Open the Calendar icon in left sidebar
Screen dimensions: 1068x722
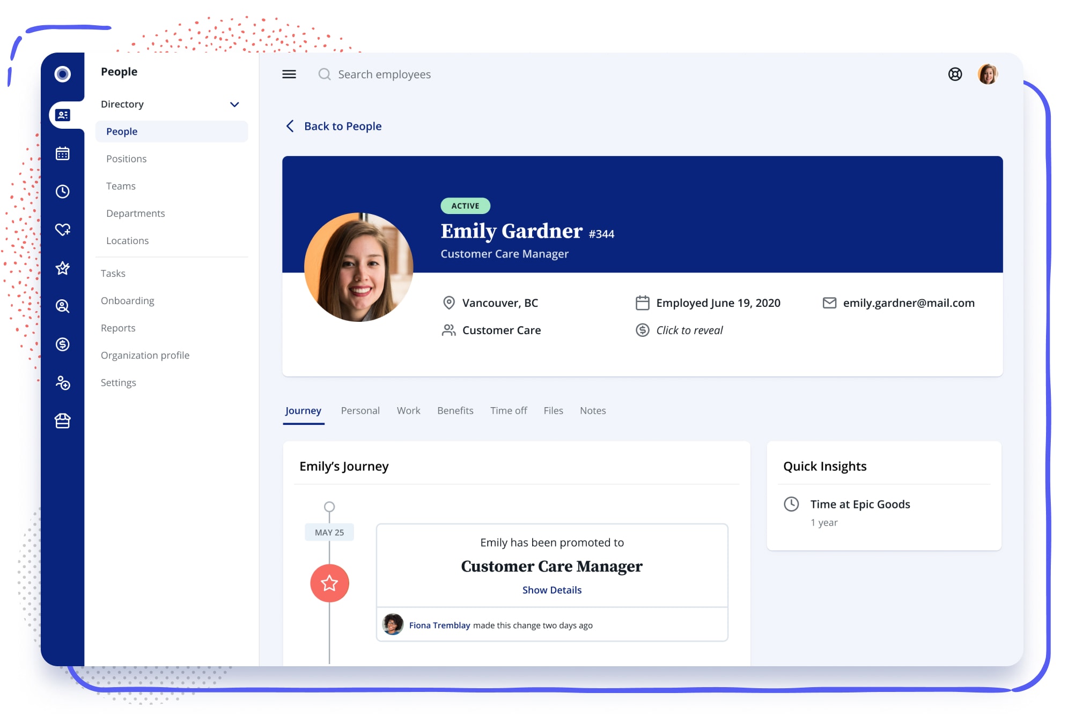64,152
